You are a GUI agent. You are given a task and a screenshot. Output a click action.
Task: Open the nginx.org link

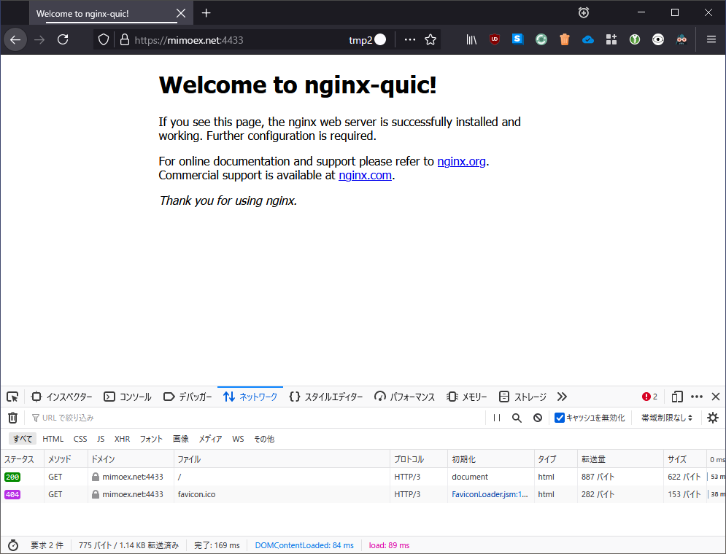pyautogui.click(x=461, y=161)
